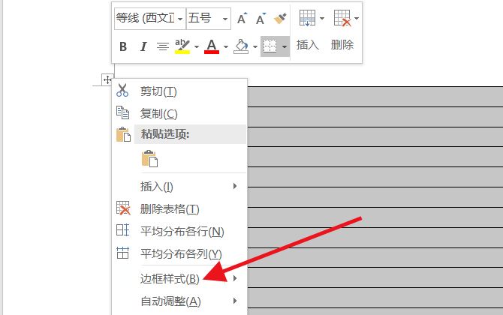
Task: Open the font size dropdown 五号
Action: point(209,19)
